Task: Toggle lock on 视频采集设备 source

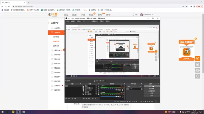Action: coord(98,88)
